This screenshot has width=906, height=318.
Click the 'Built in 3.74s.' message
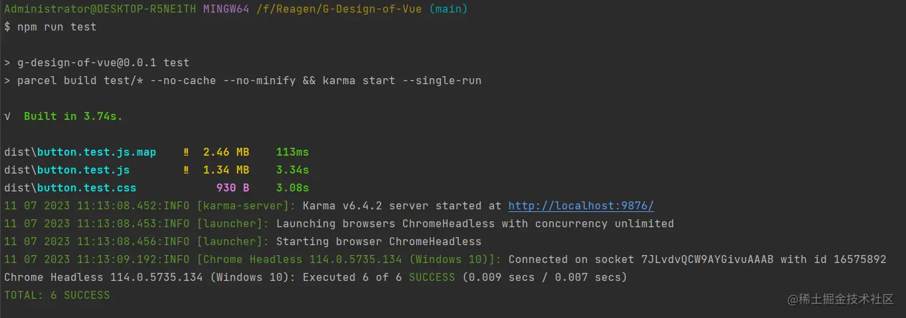point(74,117)
